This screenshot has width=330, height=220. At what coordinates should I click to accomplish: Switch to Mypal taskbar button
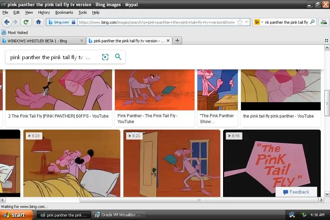click(x=64, y=215)
